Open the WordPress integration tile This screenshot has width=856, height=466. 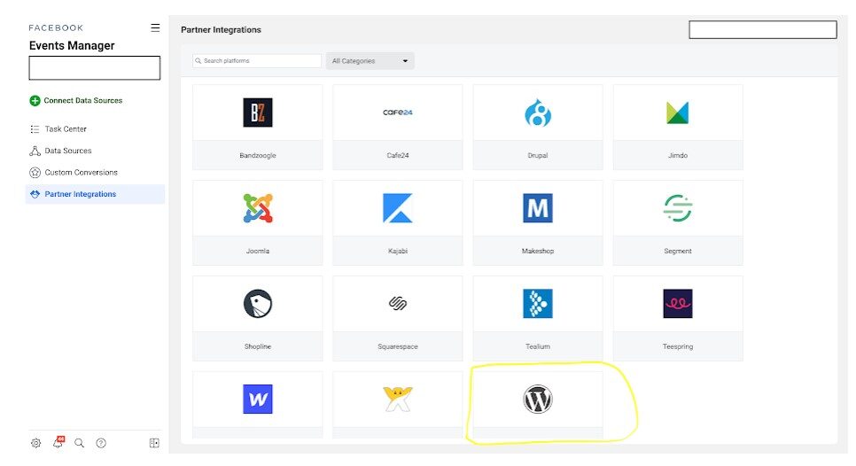(x=537, y=400)
